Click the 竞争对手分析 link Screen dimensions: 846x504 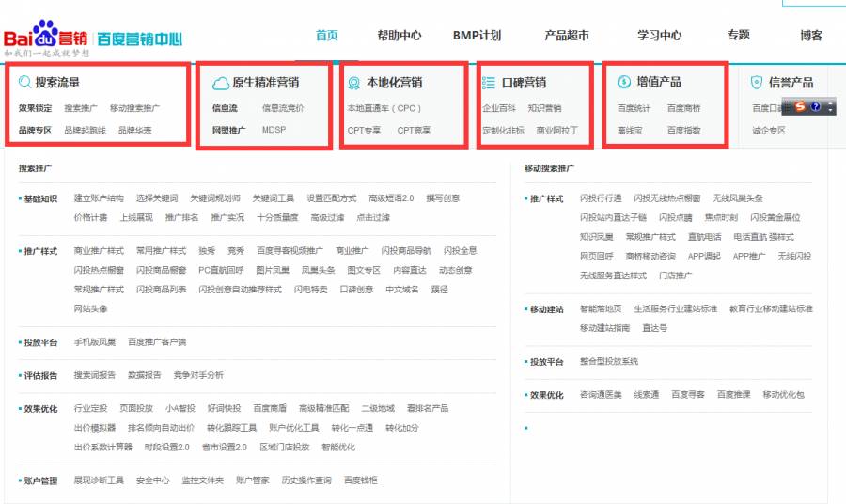pyautogui.click(x=198, y=374)
